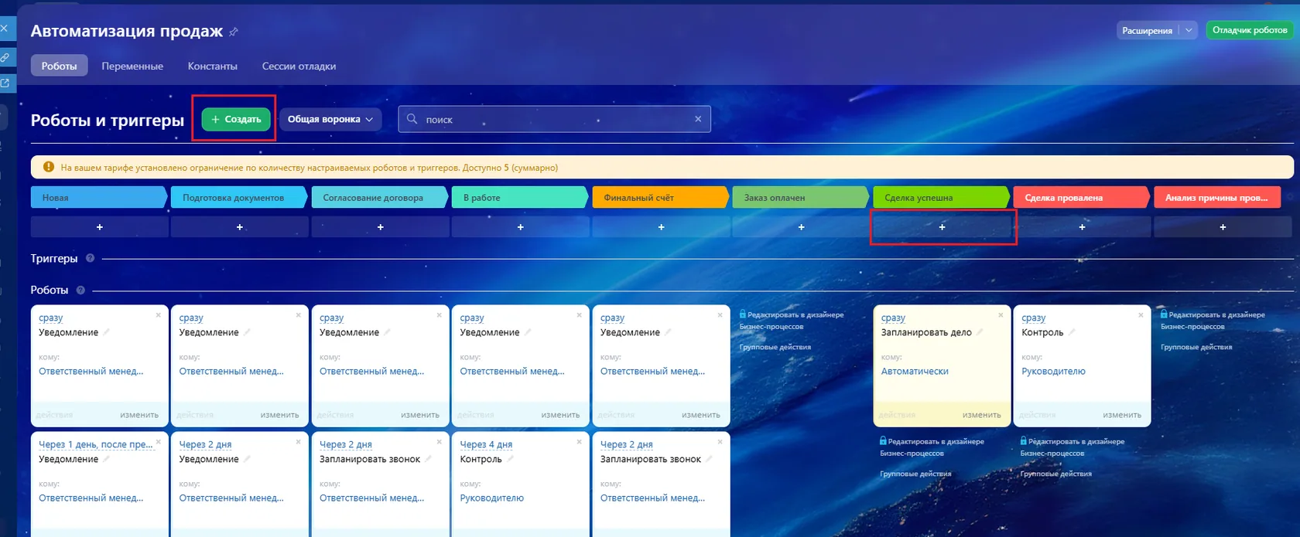Image resolution: width=1300 pixels, height=537 pixels.
Task: Expand the Общая воронка funnel dropdown
Action: coord(330,119)
